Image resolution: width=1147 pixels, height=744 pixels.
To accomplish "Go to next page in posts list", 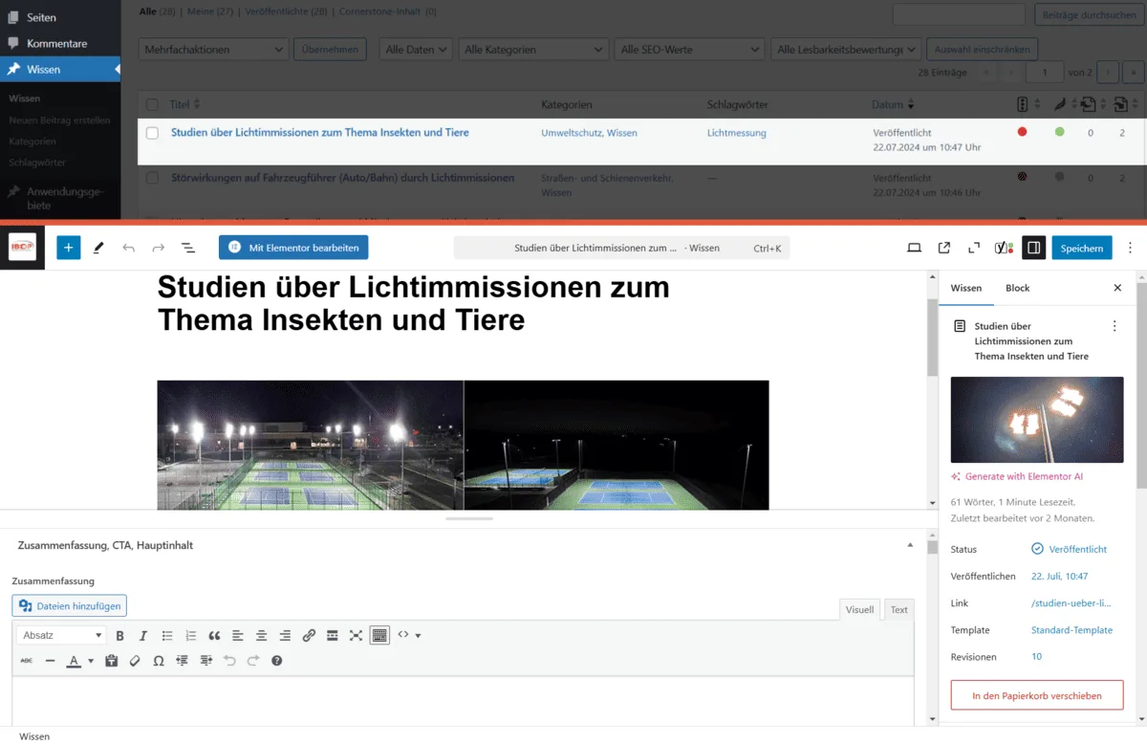I will [x=1108, y=73].
